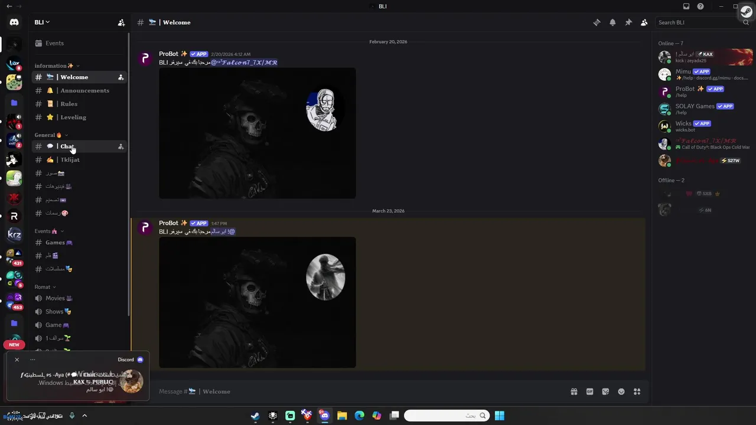Open the Threads icon in channel header
Viewport: 756px width, 425px height.
coord(597,22)
